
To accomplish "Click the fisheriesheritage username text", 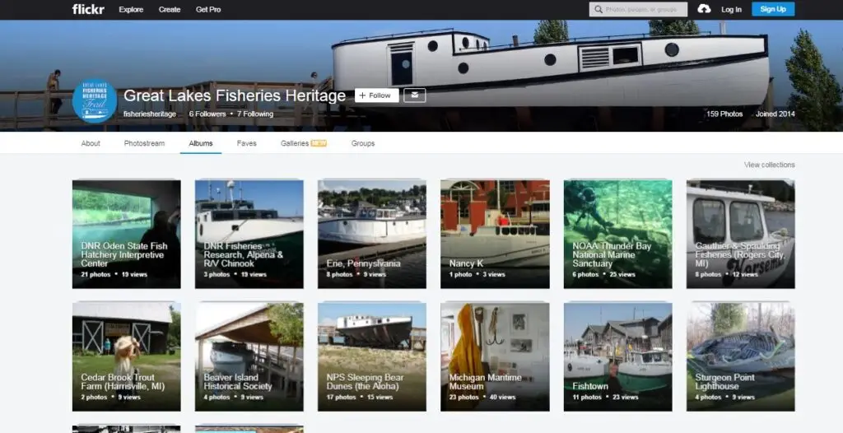I will (x=150, y=114).
